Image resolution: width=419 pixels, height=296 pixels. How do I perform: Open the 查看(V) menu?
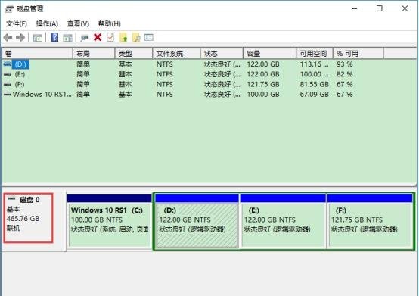(x=78, y=23)
